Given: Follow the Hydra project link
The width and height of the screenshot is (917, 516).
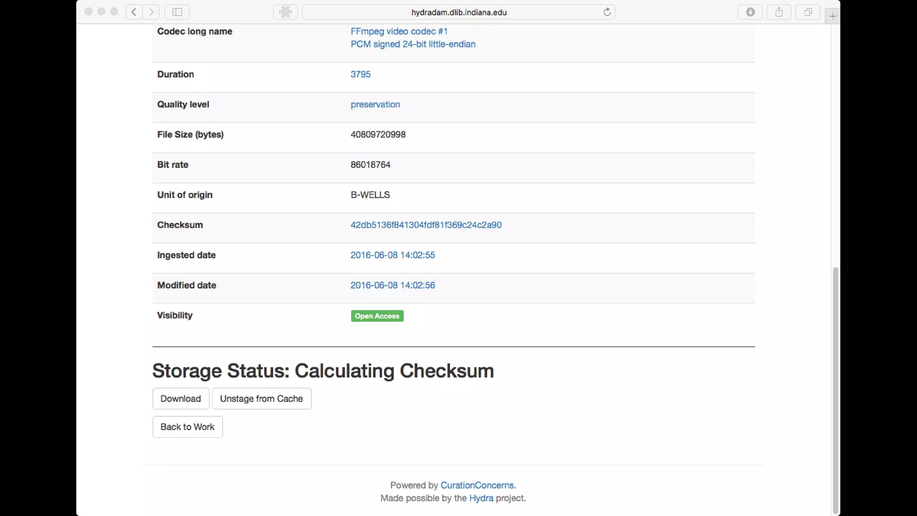Looking at the screenshot, I should 481,498.
